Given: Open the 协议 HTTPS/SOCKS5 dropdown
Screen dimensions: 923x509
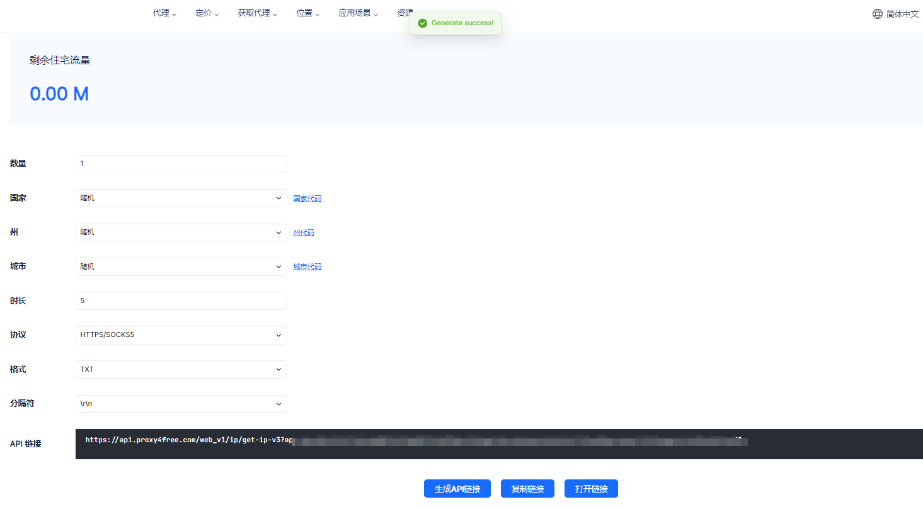Looking at the screenshot, I should pyautogui.click(x=181, y=335).
